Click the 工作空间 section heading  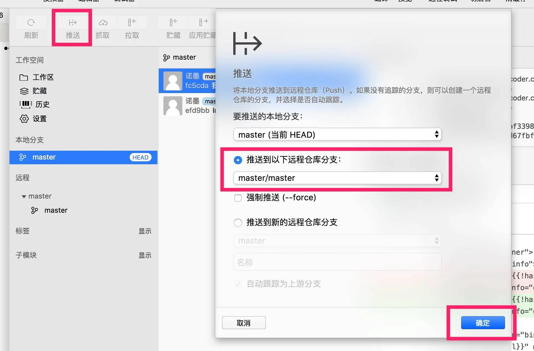tap(30, 60)
